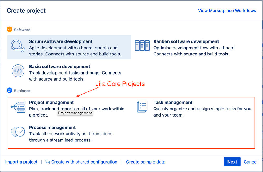
Task: Click 'Agile development with a board' description
Action: coord(75,51)
